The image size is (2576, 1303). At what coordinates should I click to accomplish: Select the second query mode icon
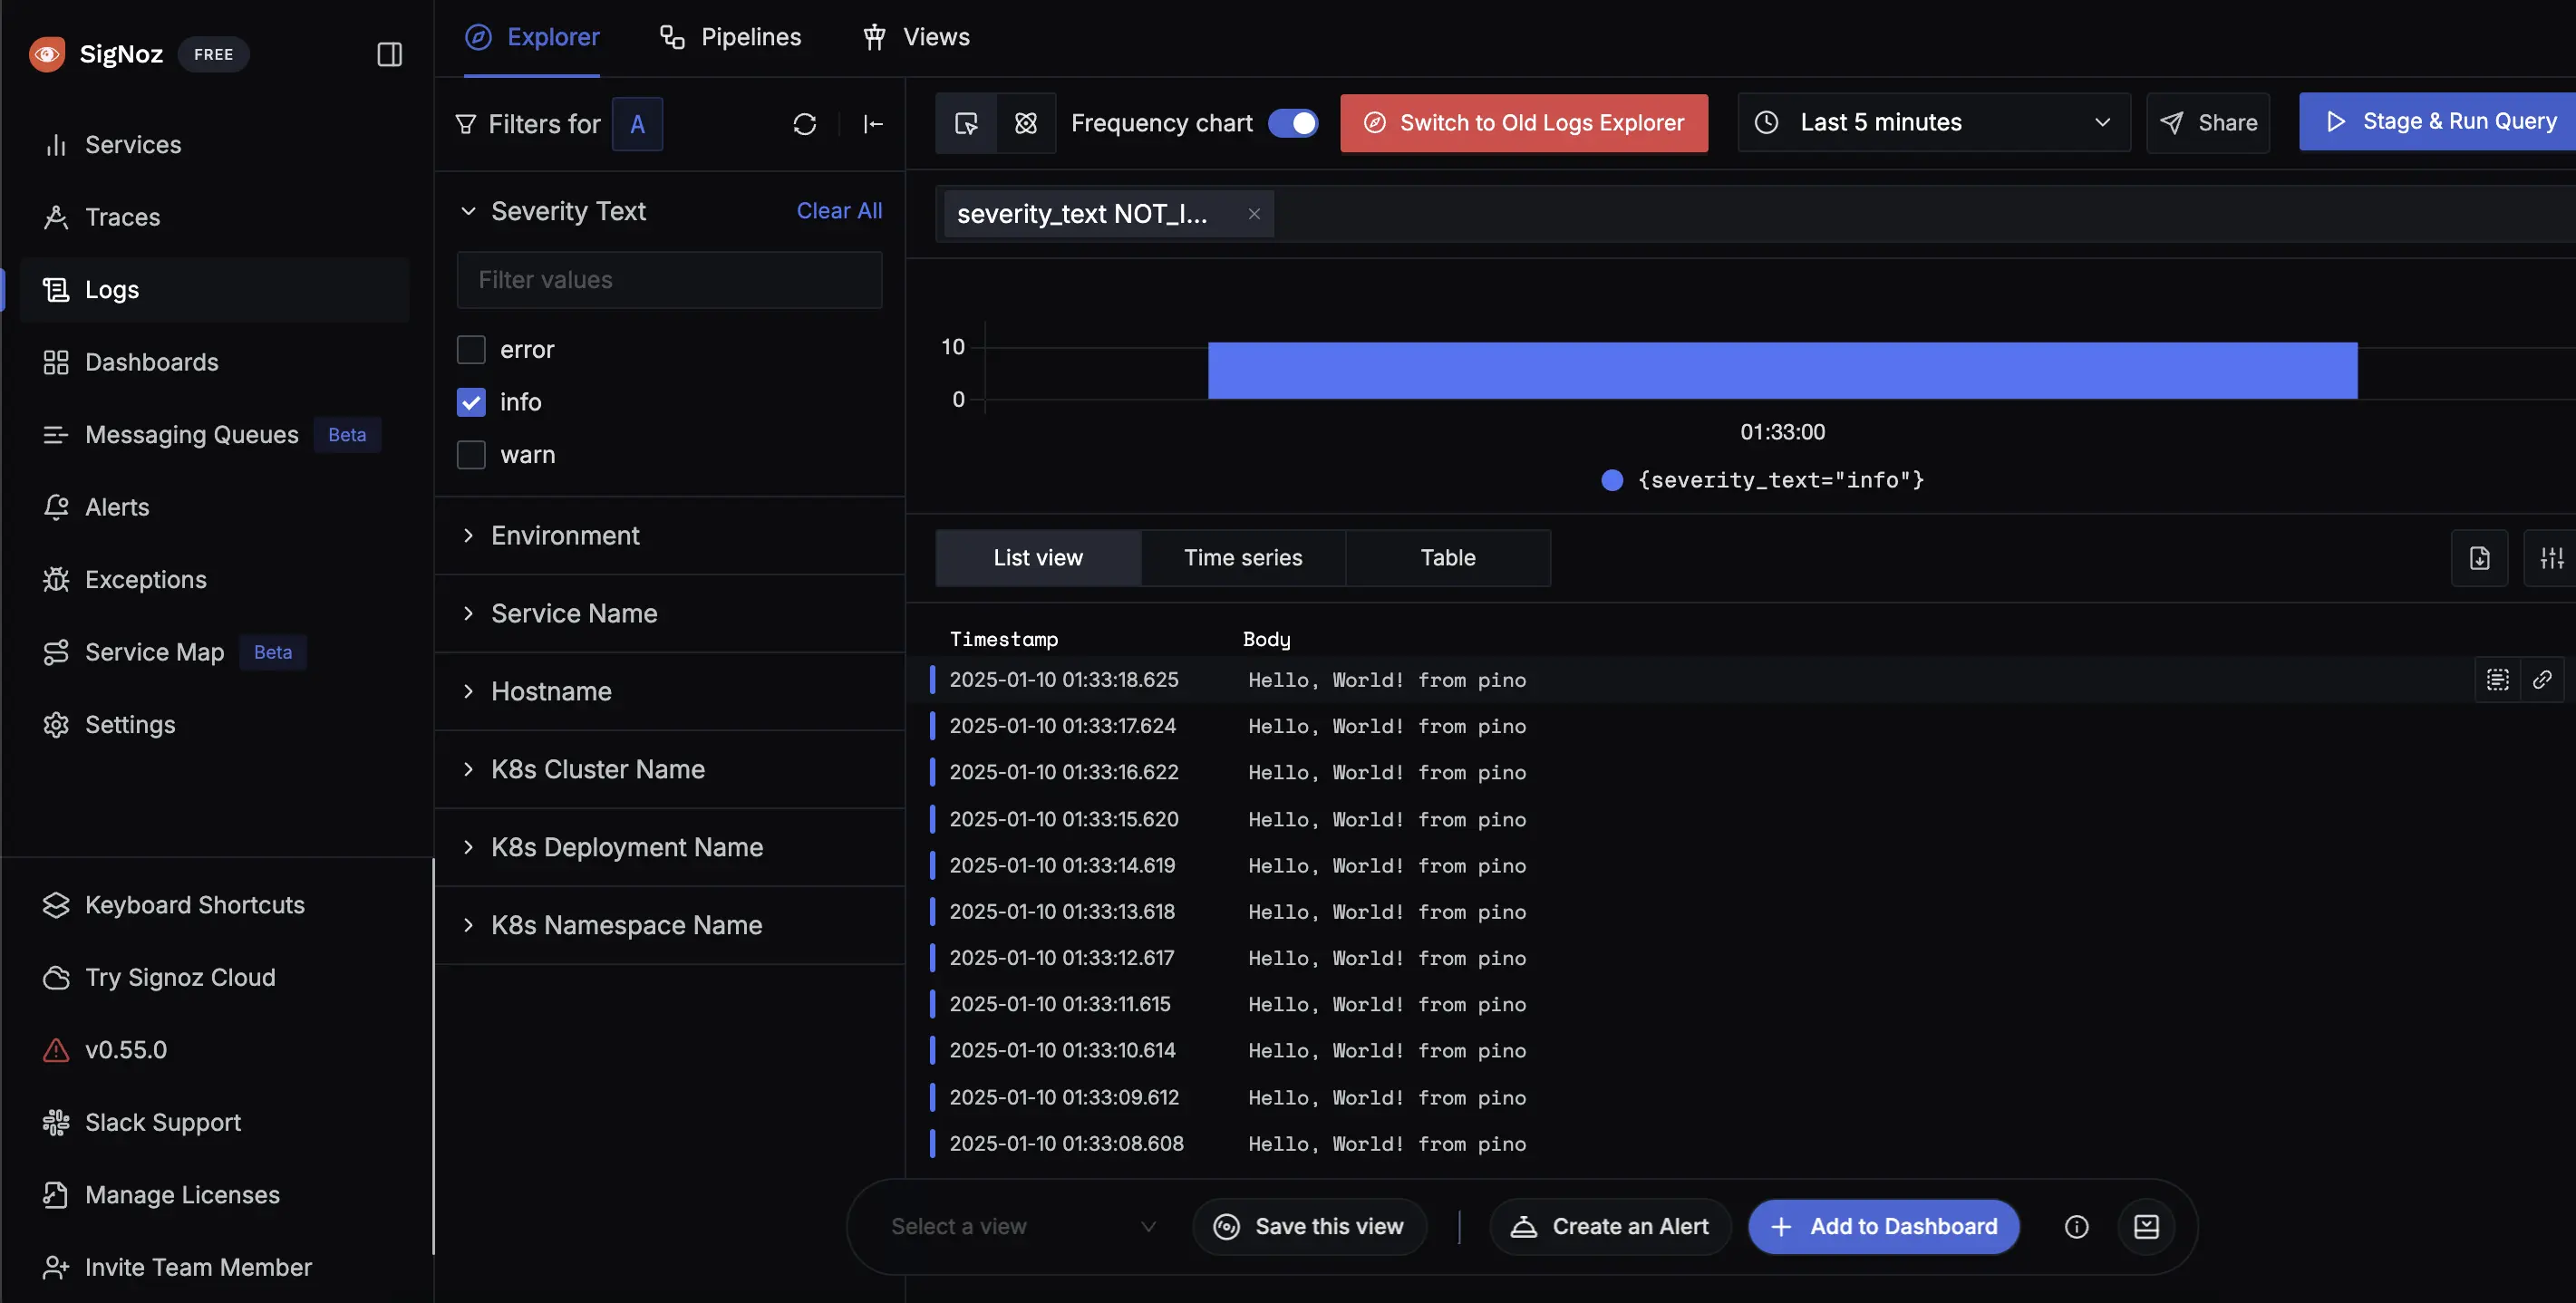(1026, 123)
